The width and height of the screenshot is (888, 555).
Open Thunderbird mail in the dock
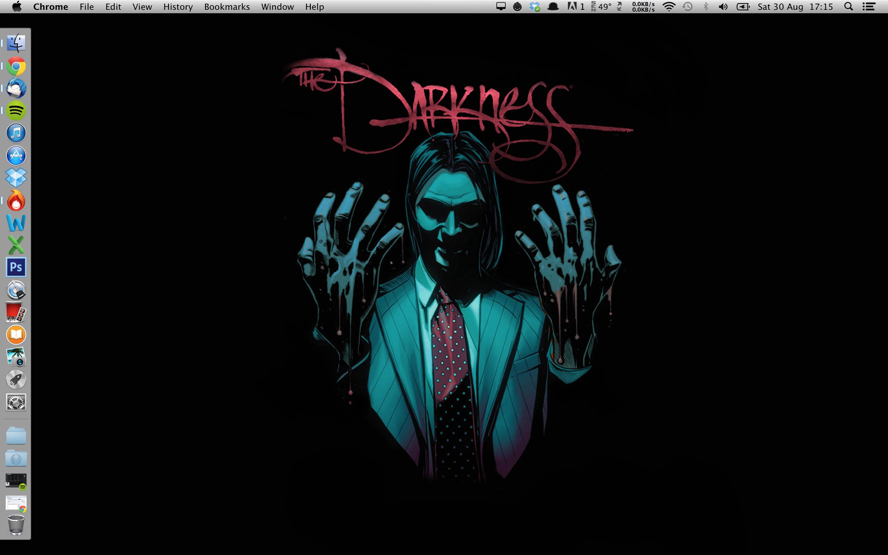pyautogui.click(x=16, y=88)
